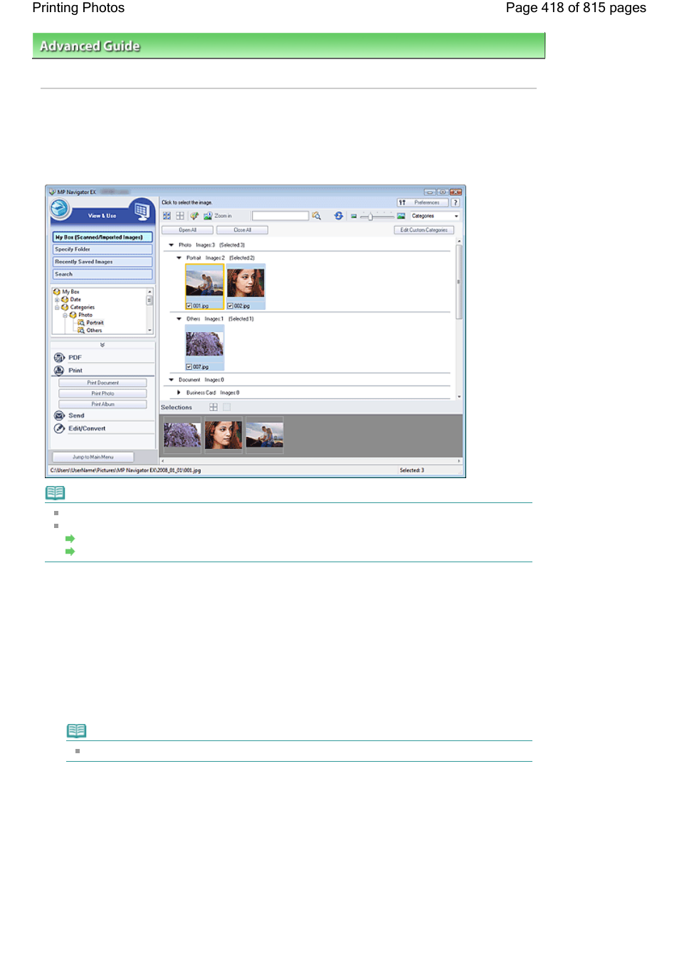Viewport: 679px width, 962px height.
Task: Collapse the Document category group
Action: [x=171, y=380]
